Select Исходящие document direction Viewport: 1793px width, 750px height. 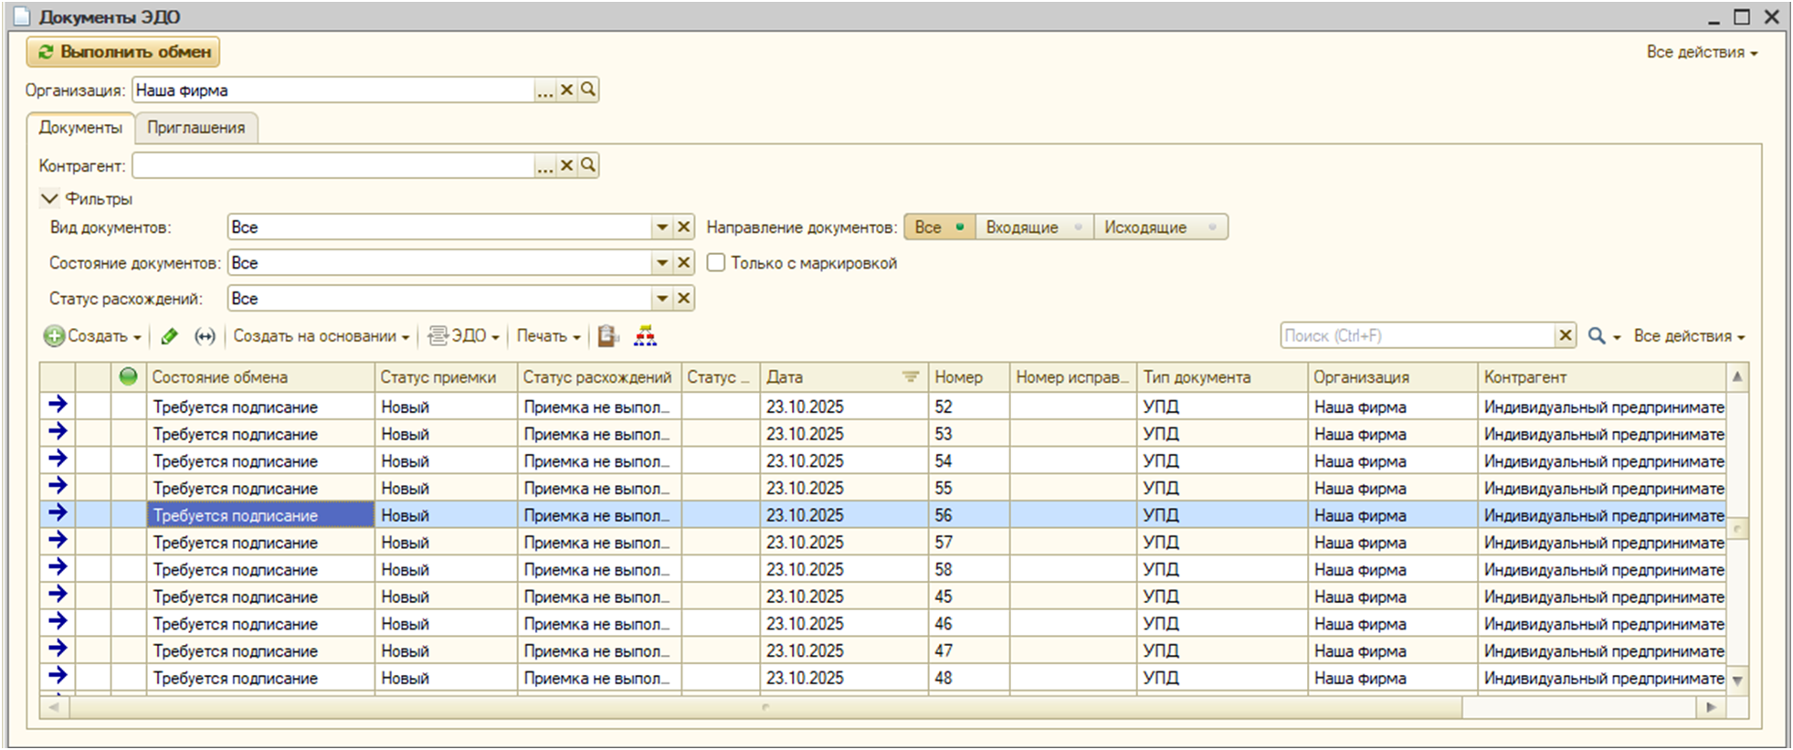(1158, 227)
